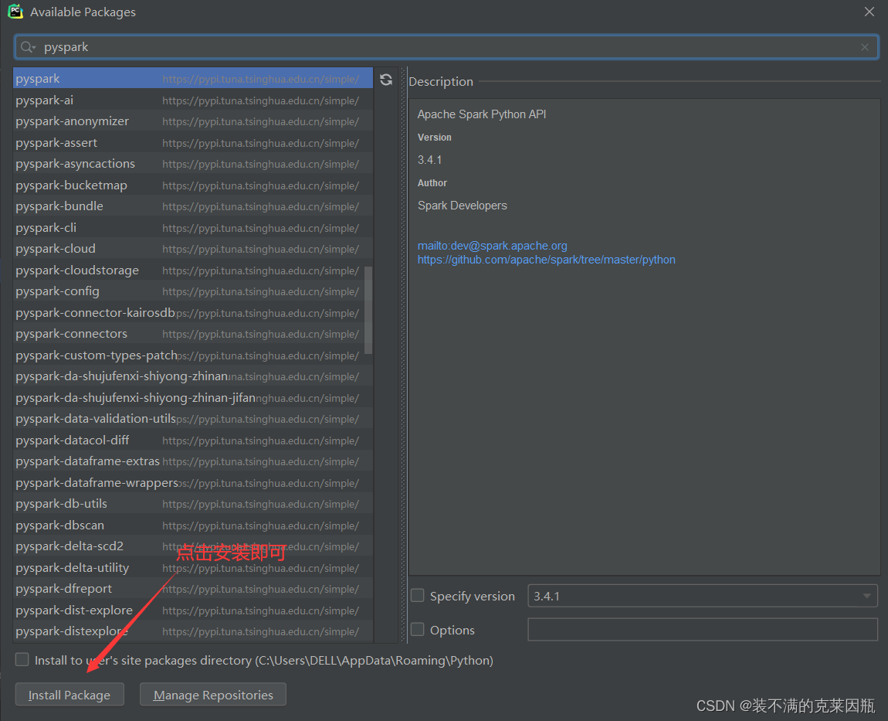Select the pyspark-da-shujufenxi-shiyong-zhinan package
The height and width of the screenshot is (721, 888).
(x=192, y=376)
